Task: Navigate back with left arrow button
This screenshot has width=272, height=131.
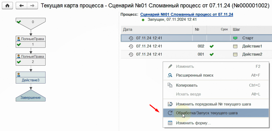Action: 21,6
